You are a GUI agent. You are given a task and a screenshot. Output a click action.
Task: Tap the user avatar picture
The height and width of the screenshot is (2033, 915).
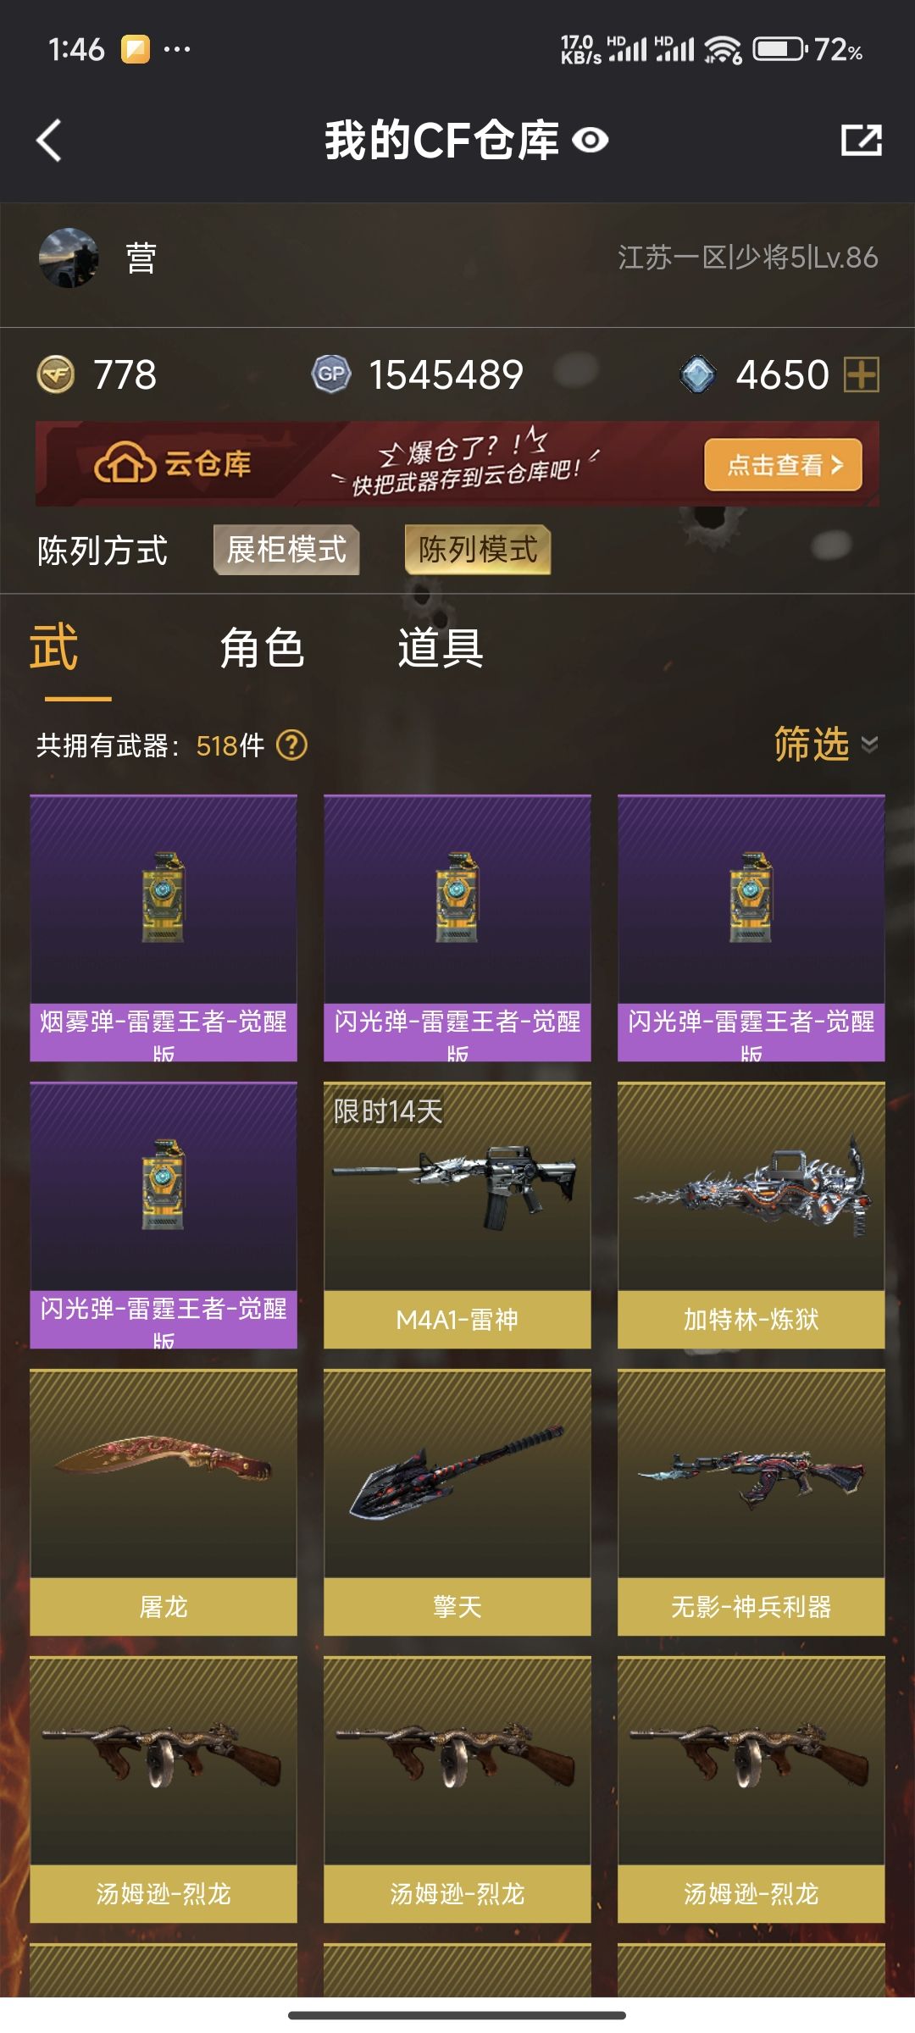(x=69, y=258)
